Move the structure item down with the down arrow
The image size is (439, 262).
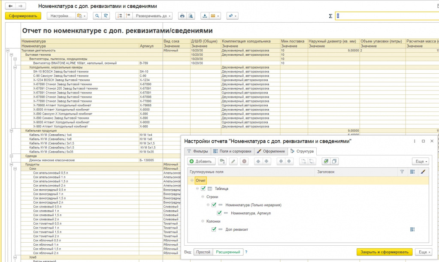click(266, 161)
